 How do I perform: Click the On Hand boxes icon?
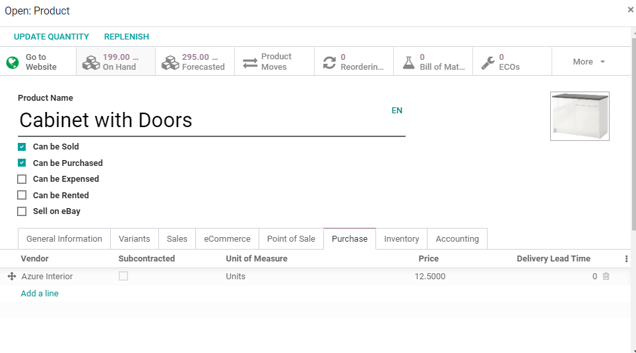pyautogui.click(x=91, y=62)
